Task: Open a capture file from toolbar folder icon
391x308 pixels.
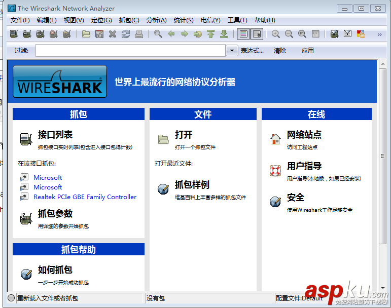Action: tap(86, 33)
